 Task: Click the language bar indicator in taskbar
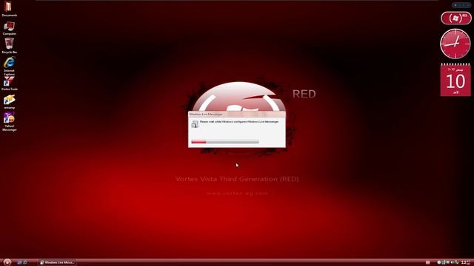pyautogui.click(x=428, y=263)
